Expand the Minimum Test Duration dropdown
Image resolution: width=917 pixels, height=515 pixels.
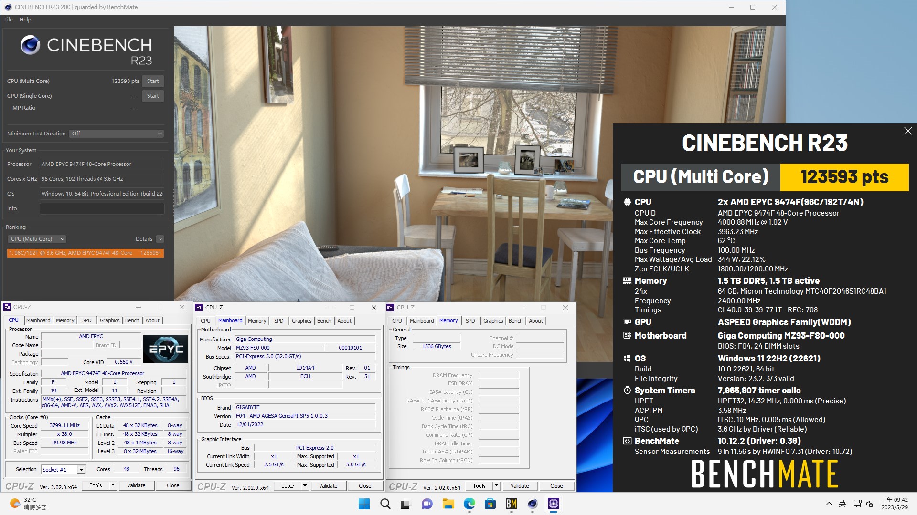pos(117,134)
